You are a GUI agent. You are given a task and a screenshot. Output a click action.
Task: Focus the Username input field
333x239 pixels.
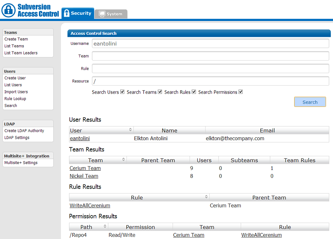[210, 43]
